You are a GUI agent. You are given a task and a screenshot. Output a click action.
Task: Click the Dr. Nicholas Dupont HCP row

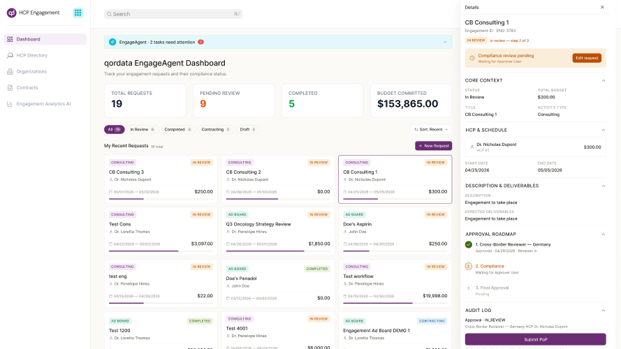535,147
